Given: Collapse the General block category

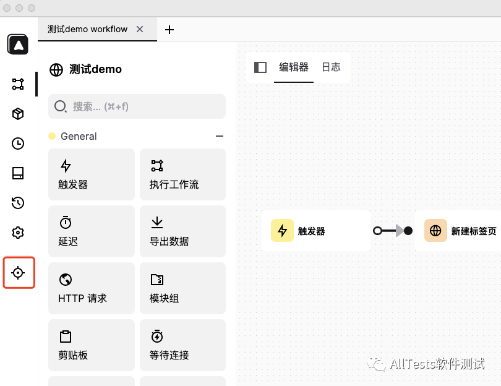Looking at the screenshot, I should [x=219, y=136].
